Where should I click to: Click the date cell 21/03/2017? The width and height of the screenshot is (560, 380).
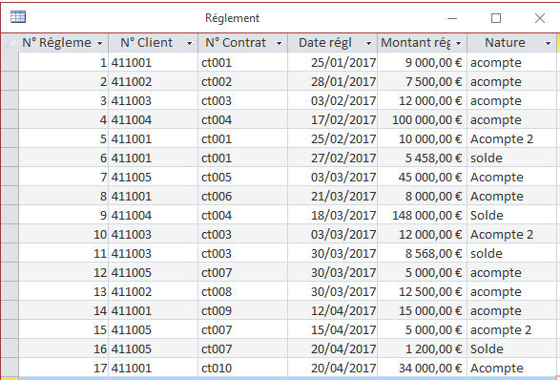[333, 196]
